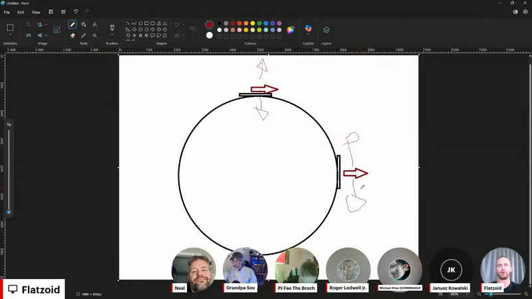Click the canvas size status text

click(x=92, y=294)
